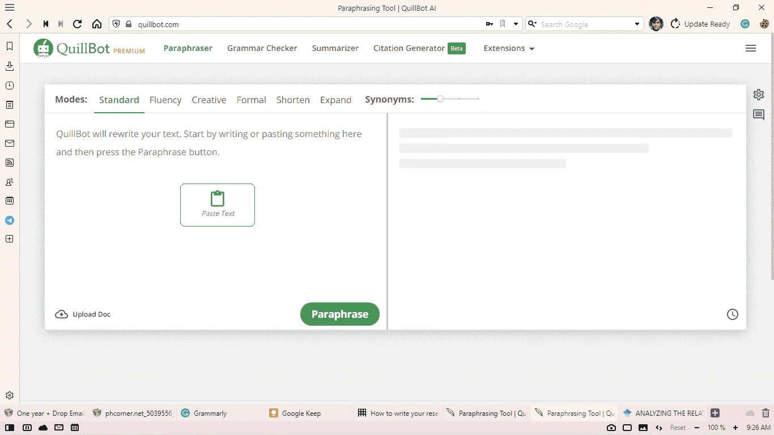Switch to the Google Keep tab

[x=308, y=413]
